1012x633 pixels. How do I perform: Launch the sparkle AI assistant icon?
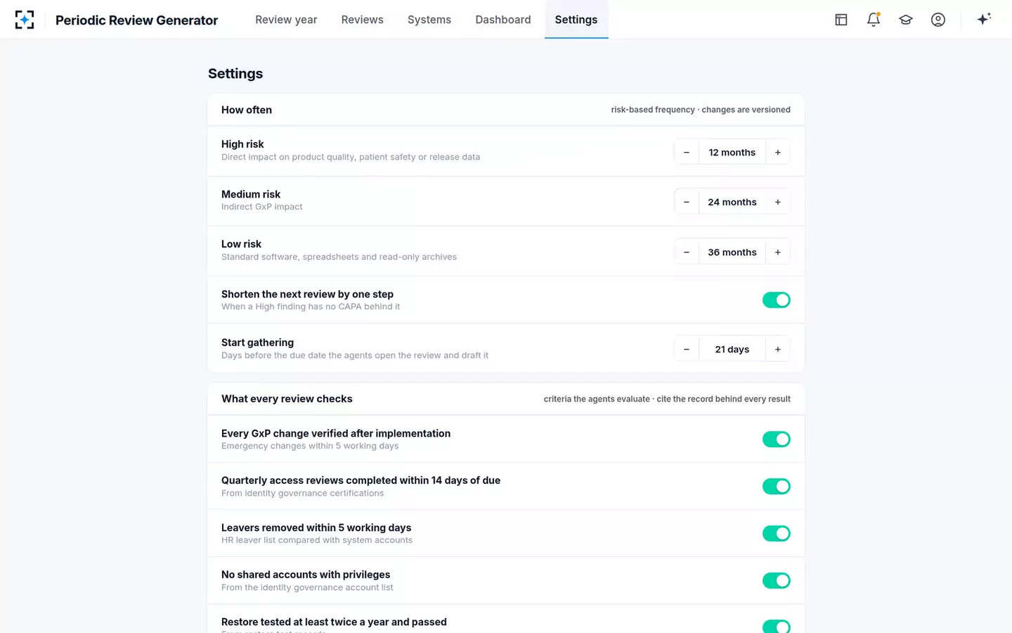pos(984,19)
